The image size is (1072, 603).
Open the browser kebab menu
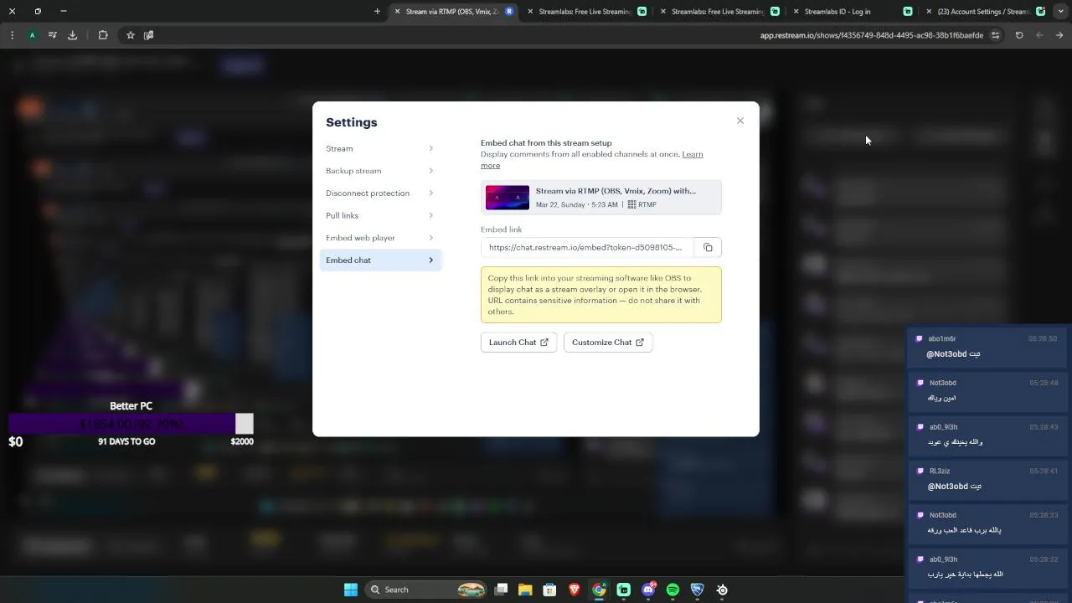(12, 35)
